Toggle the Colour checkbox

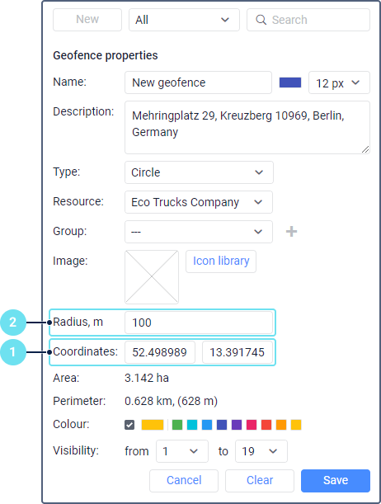[129, 425]
